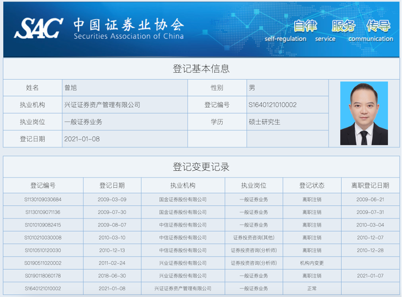This screenshot has height=297, width=402.
Task: Click the 离职登记日期 column header
Action: pos(370,185)
